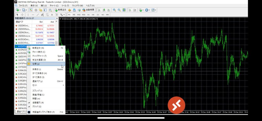The height and width of the screenshot is (121, 262).
Task: Tap the red Remote Desktop overlay button
Action: click(x=176, y=106)
